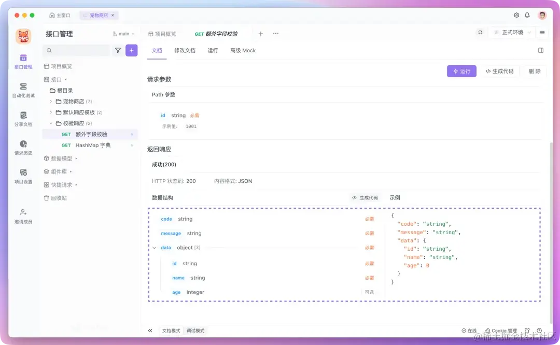Open the settings gear in the top bar
This screenshot has width=560, height=345.
coord(515,16)
